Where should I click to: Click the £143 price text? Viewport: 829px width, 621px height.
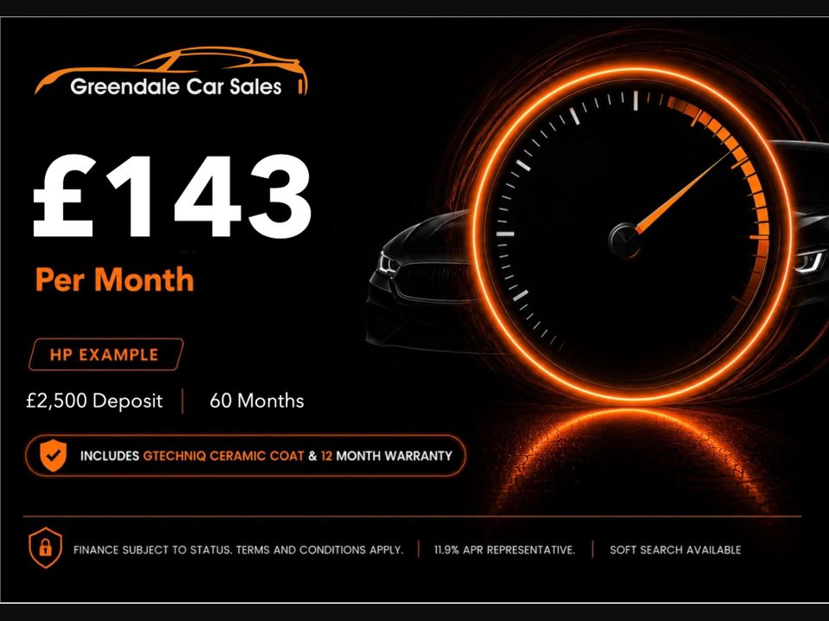[172, 195]
